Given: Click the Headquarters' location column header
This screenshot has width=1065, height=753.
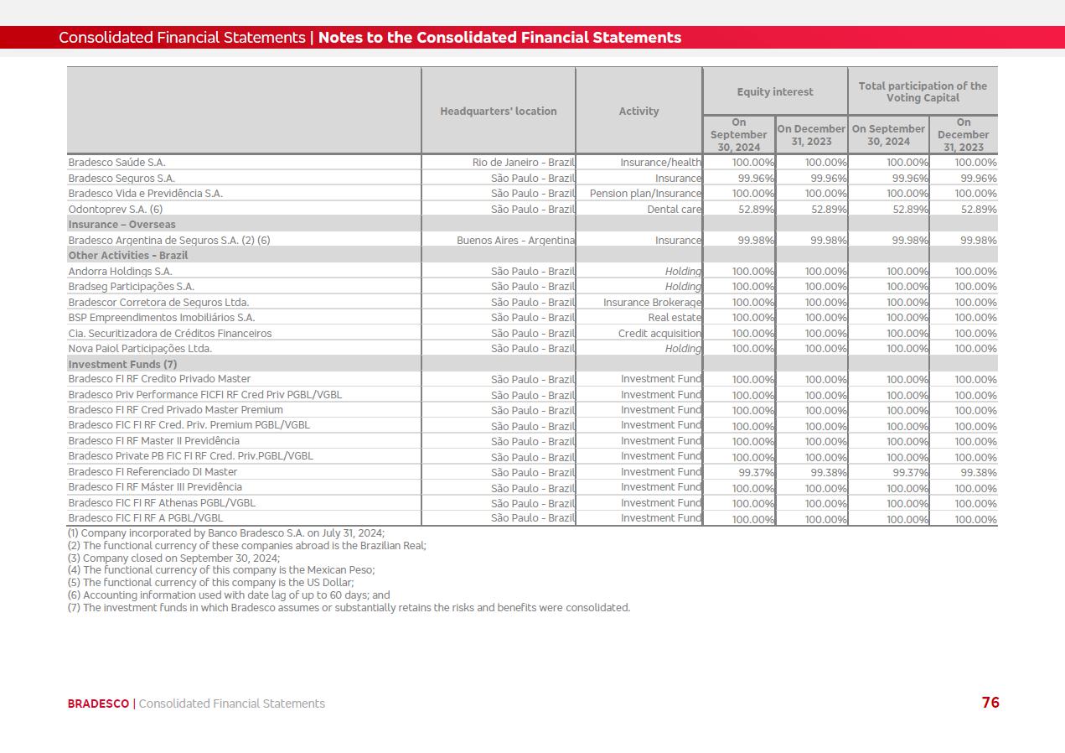Looking at the screenshot, I should (498, 111).
